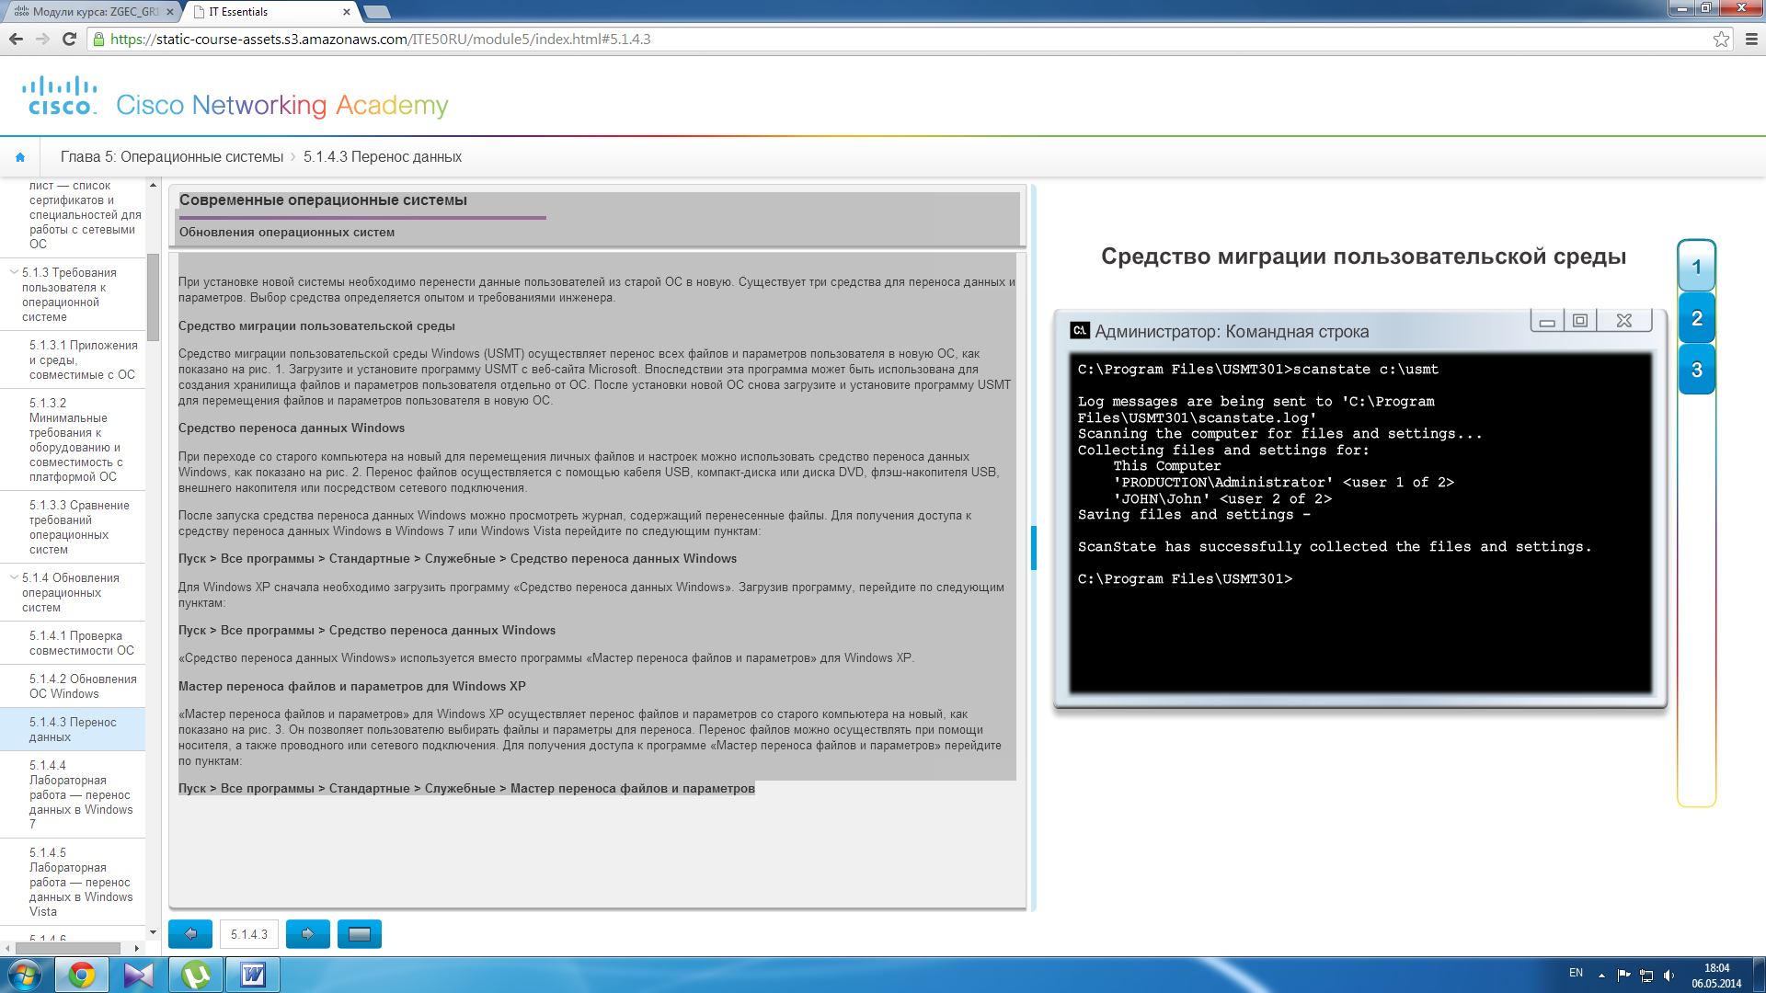The height and width of the screenshot is (993, 1766).
Task: Click the Cisco logo
Action: pos(60,97)
